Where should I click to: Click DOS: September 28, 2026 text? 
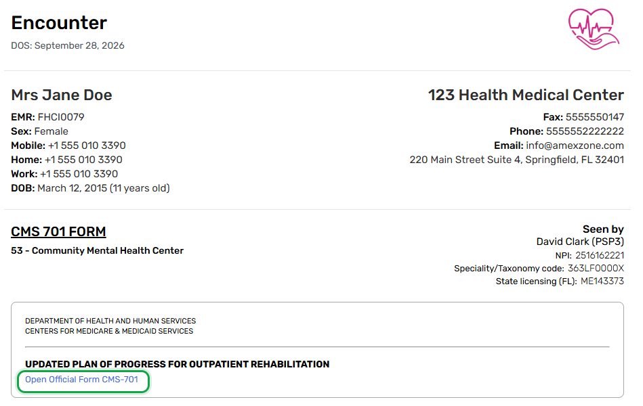[x=68, y=45]
